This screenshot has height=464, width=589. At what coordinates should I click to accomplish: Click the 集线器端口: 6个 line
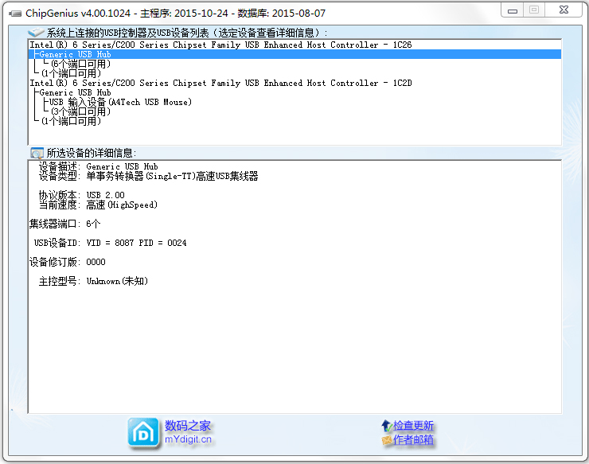click(64, 224)
